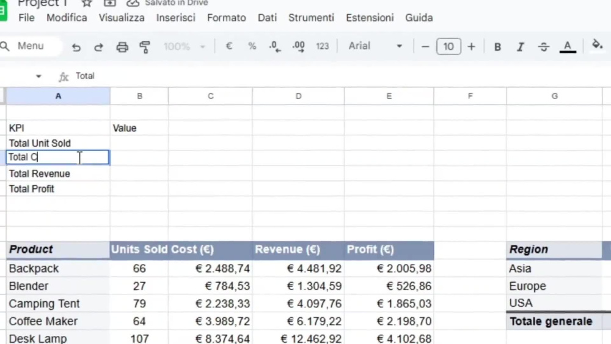611x344 pixels.
Task: Open the Estensioni menu
Action: point(370,18)
